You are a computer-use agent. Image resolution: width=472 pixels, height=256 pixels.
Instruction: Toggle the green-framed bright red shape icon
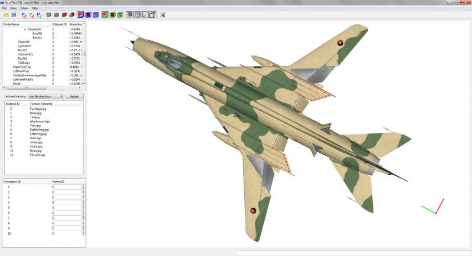(105, 15)
